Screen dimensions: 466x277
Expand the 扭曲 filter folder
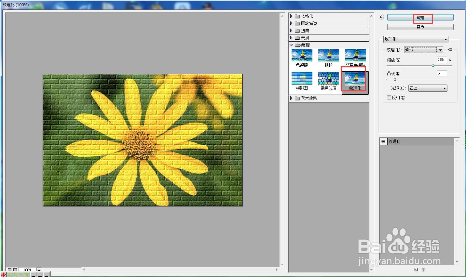coord(291,31)
